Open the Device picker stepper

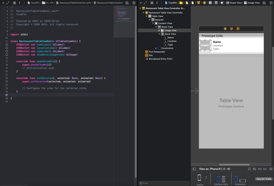click(206, 177)
